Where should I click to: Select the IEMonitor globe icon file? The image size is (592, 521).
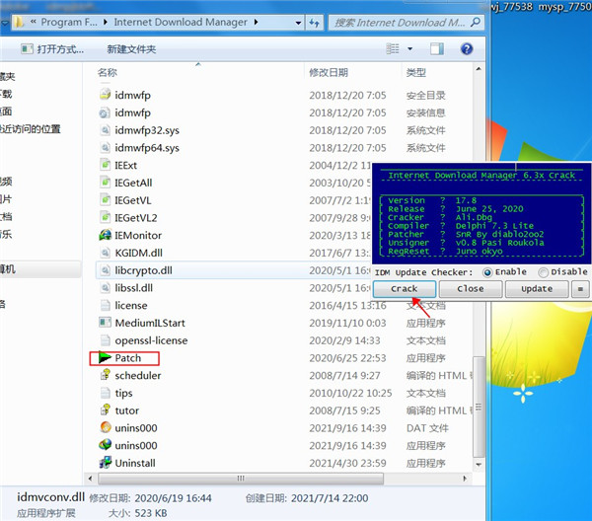point(107,235)
